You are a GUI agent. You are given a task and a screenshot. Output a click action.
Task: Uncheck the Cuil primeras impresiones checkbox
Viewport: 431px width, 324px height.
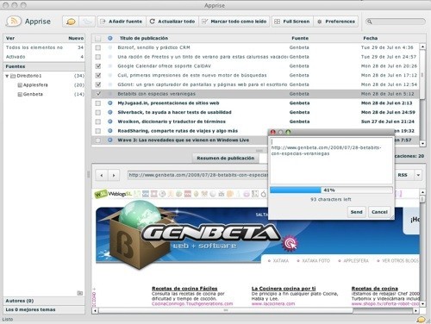click(98, 75)
